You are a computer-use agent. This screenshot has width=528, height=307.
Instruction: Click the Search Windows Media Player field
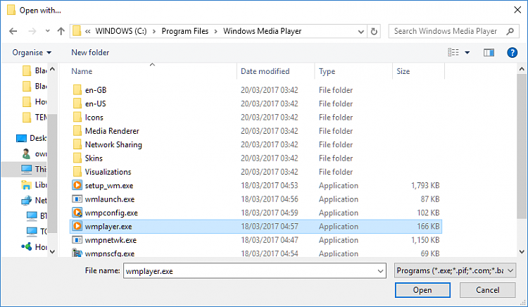pos(445,31)
